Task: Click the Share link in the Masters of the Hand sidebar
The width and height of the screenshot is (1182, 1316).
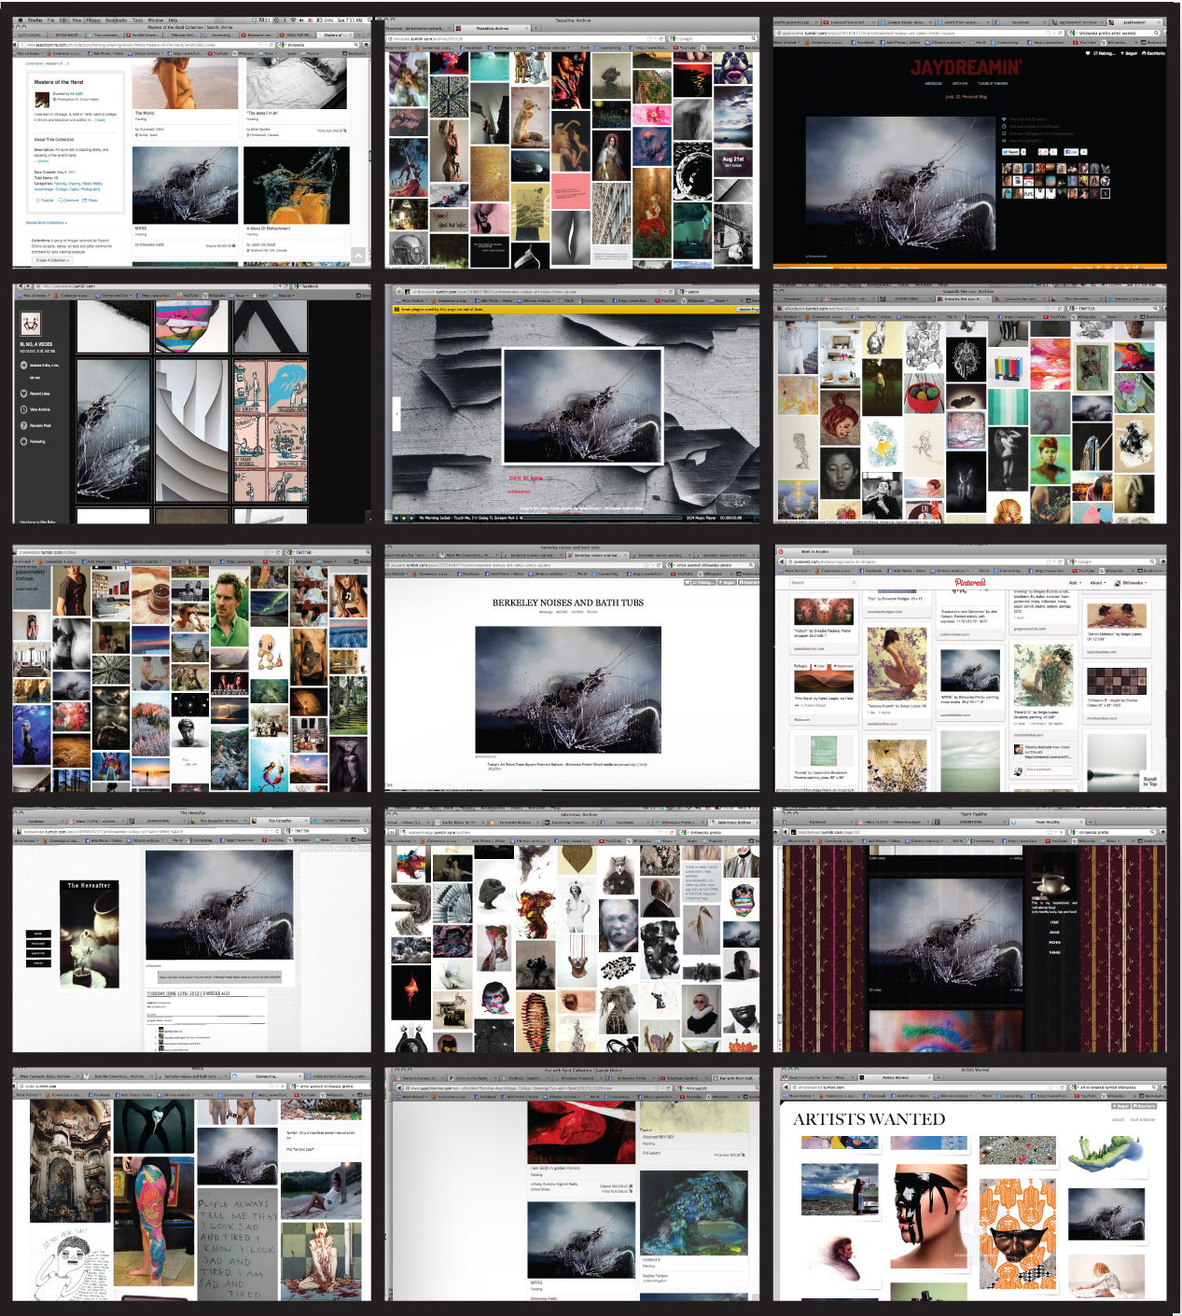Action: point(90,201)
